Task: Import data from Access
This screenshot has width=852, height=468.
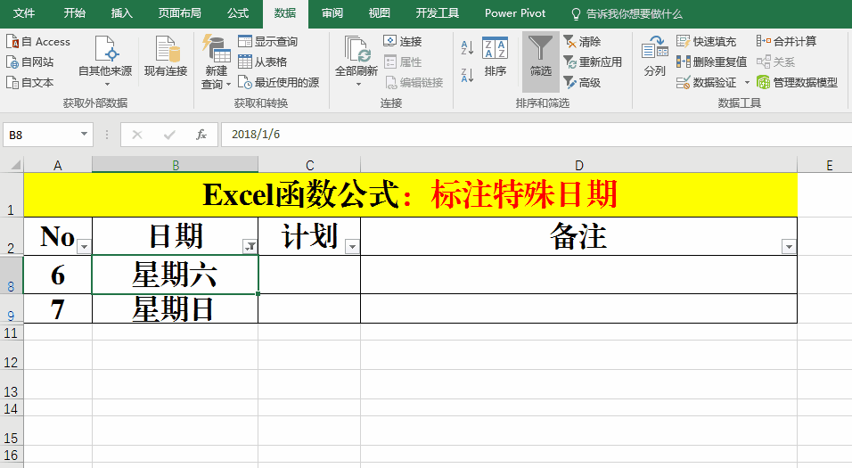Action: point(38,41)
